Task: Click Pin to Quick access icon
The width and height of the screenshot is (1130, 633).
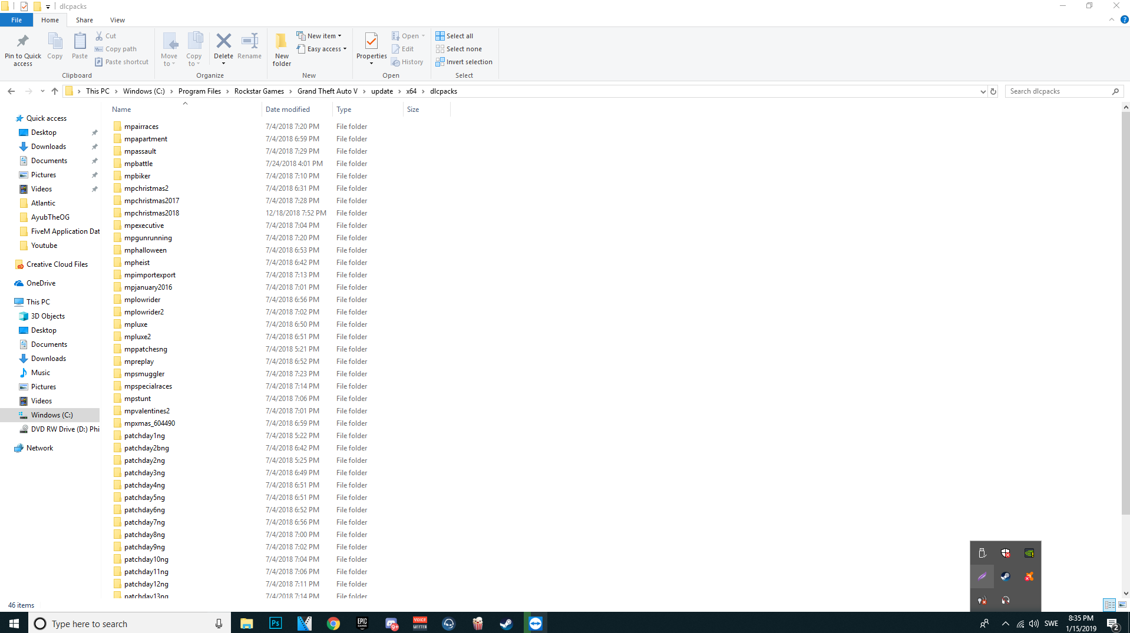Action: (x=23, y=41)
